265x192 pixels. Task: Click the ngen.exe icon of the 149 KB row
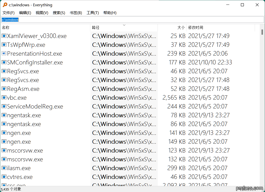tap(4, 141)
